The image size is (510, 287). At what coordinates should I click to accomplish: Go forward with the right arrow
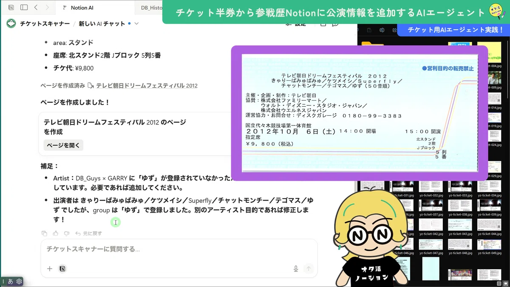pyautogui.click(x=47, y=7)
